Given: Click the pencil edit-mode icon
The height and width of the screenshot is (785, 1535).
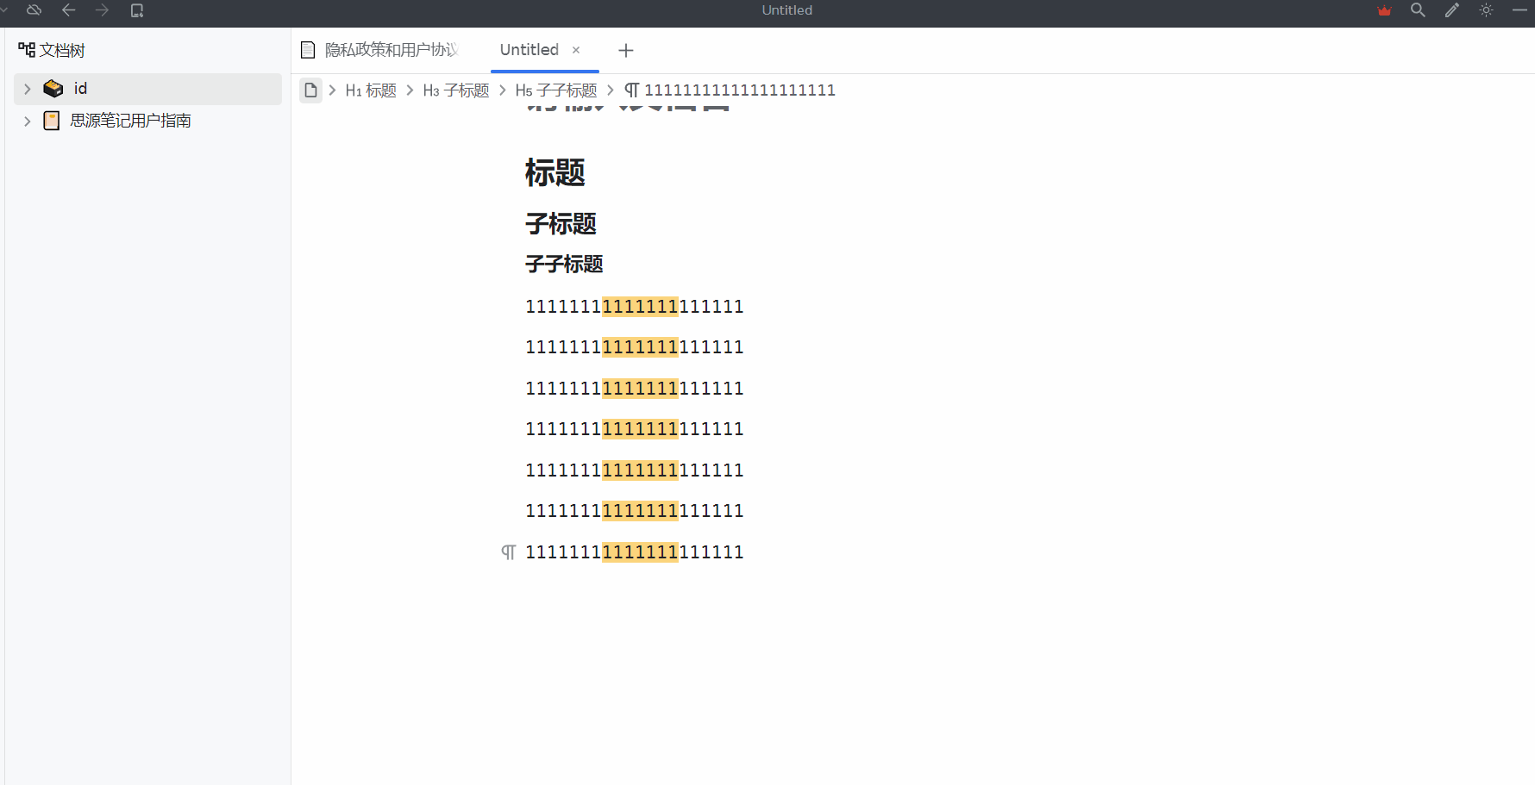Looking at the screenshot, I should coord(1452,10).
